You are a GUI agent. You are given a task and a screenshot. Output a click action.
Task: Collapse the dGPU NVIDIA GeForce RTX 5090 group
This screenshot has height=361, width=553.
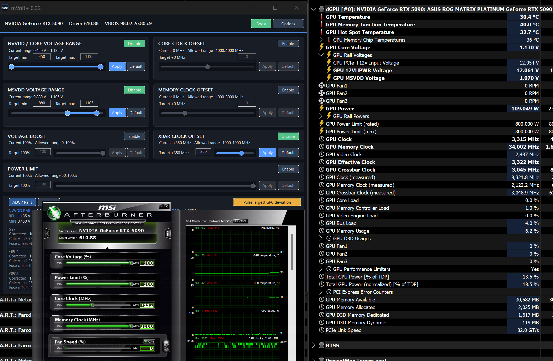tap(313, 9)
